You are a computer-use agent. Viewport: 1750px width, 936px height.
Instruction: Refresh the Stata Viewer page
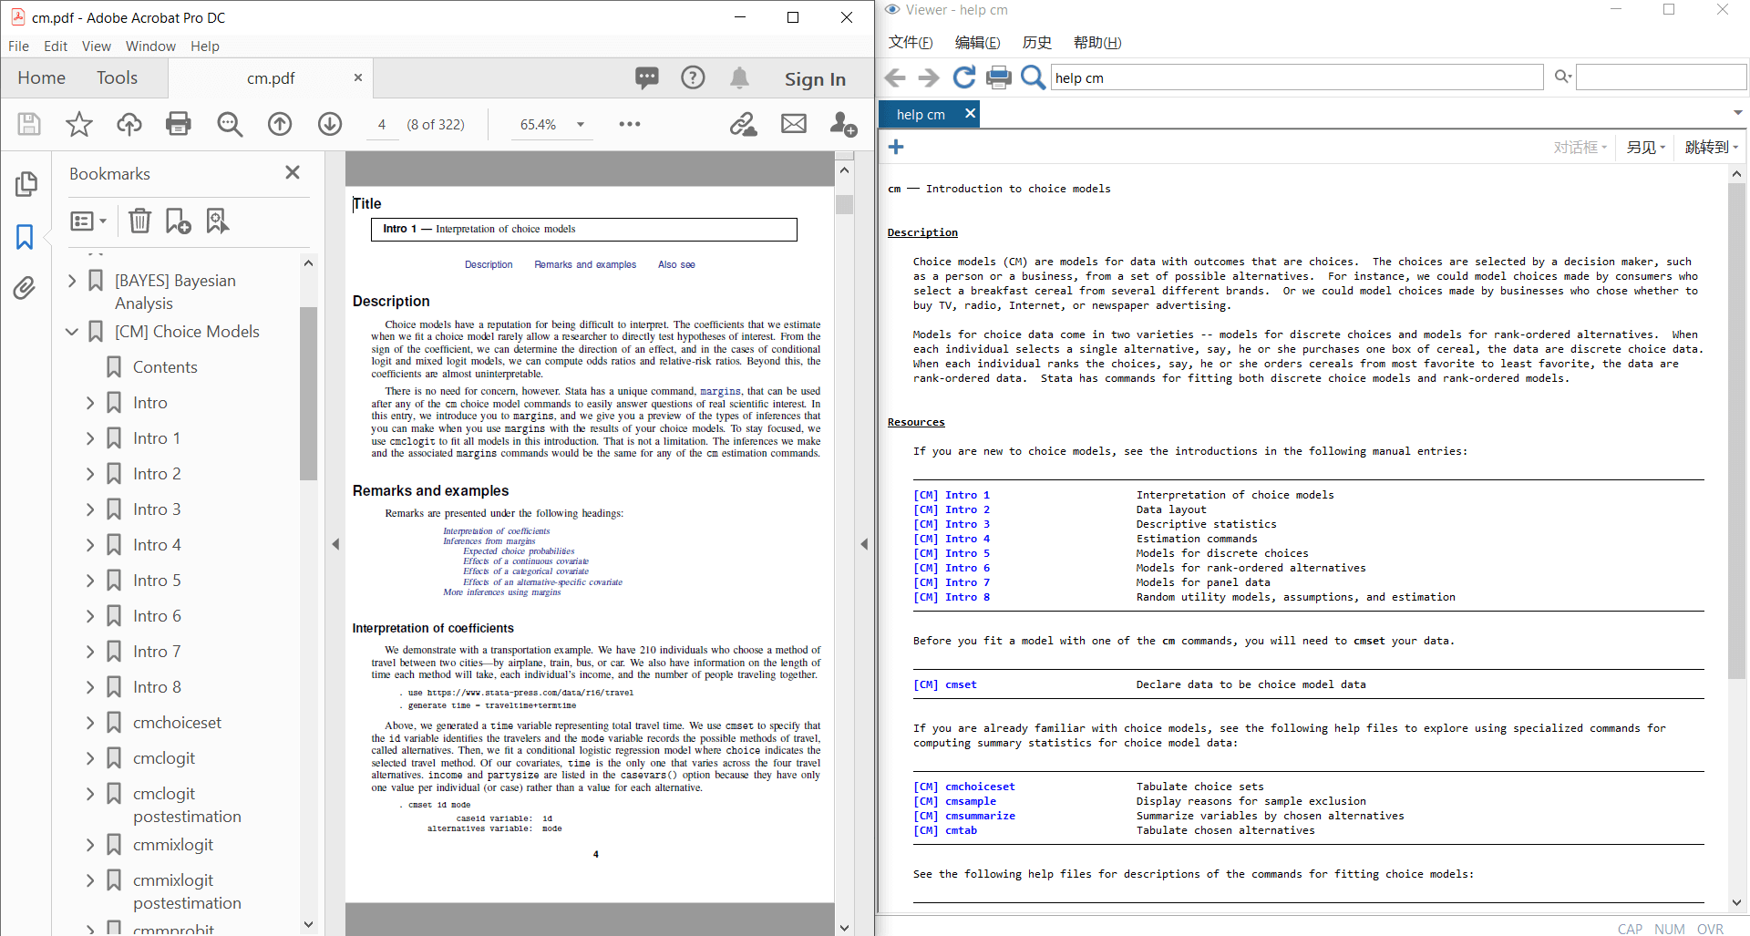[963, 78]
